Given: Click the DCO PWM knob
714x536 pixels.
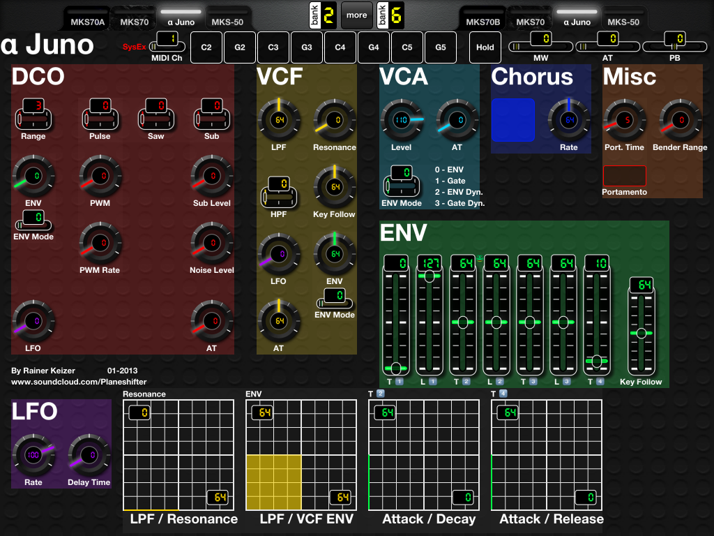Looking at the screenshot, I should 100,177.
